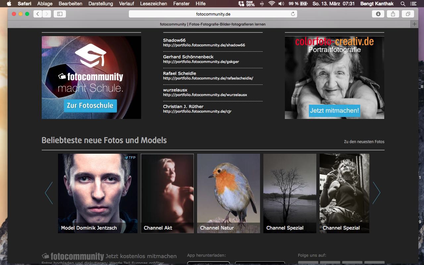Open the battery status at 99 %

click(x=298, y=4)
